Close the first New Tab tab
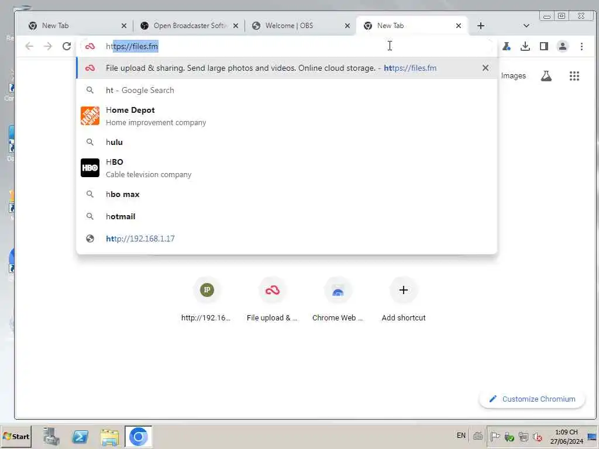Viewport: 599px width, 449px height. point(124,26)
